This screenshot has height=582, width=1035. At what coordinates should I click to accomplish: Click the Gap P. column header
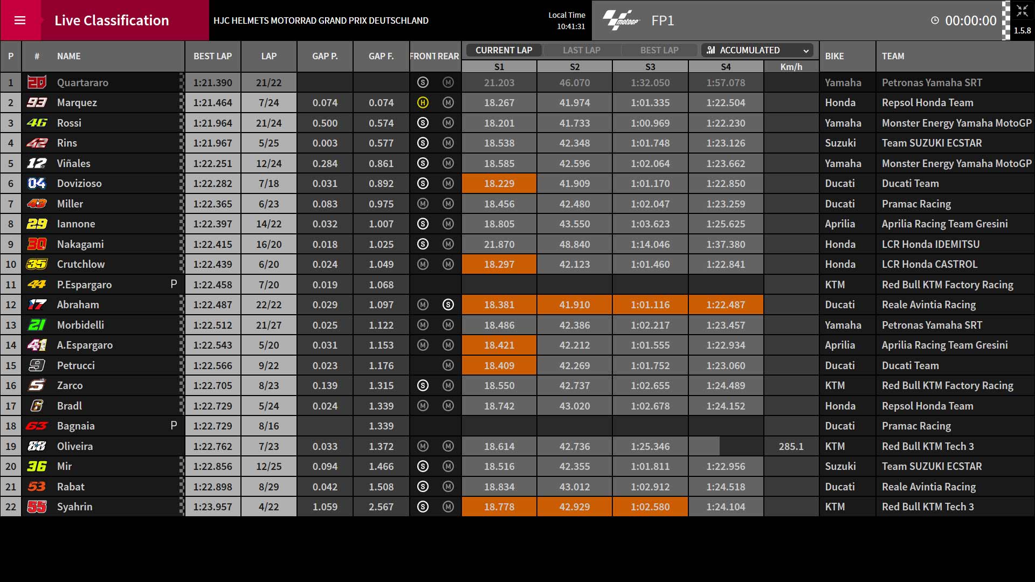(x=325, y=56)
